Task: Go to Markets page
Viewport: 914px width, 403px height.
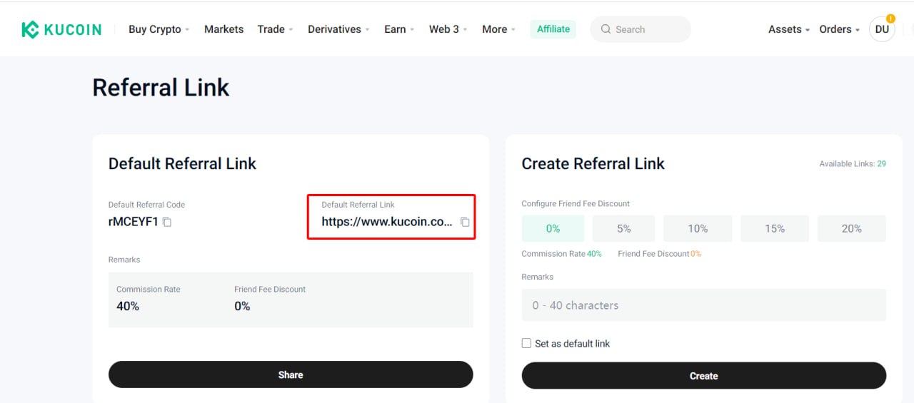Action: point(224,29)
